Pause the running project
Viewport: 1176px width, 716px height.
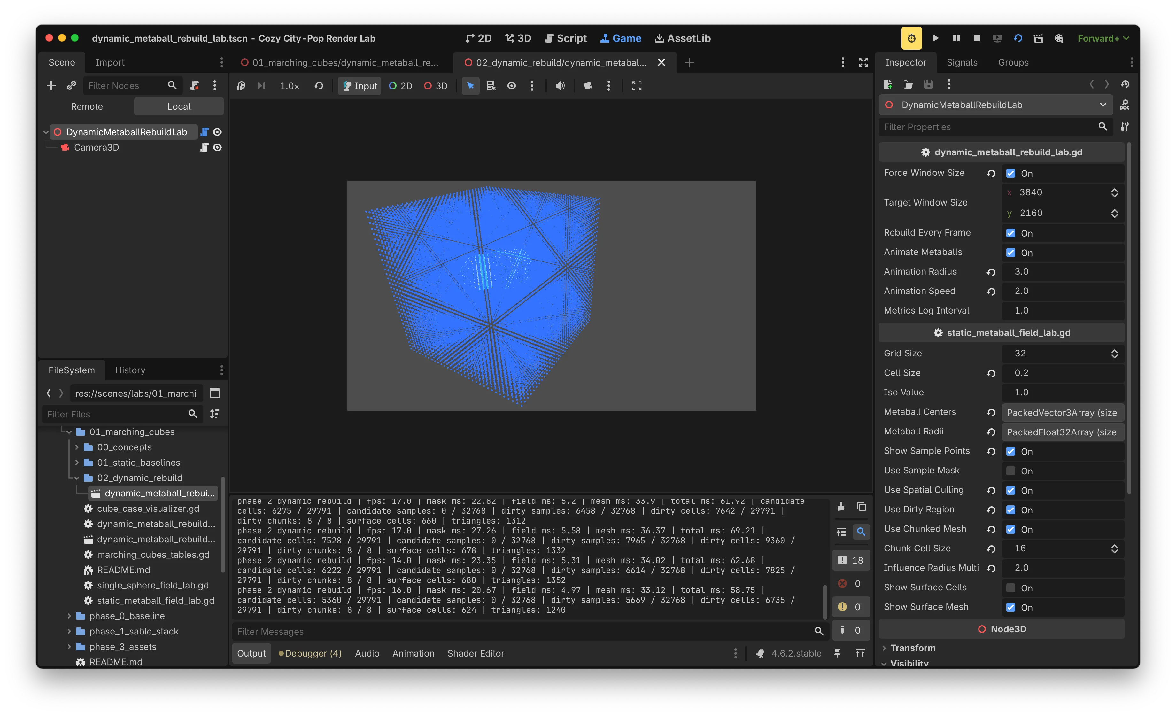point(956,38)
